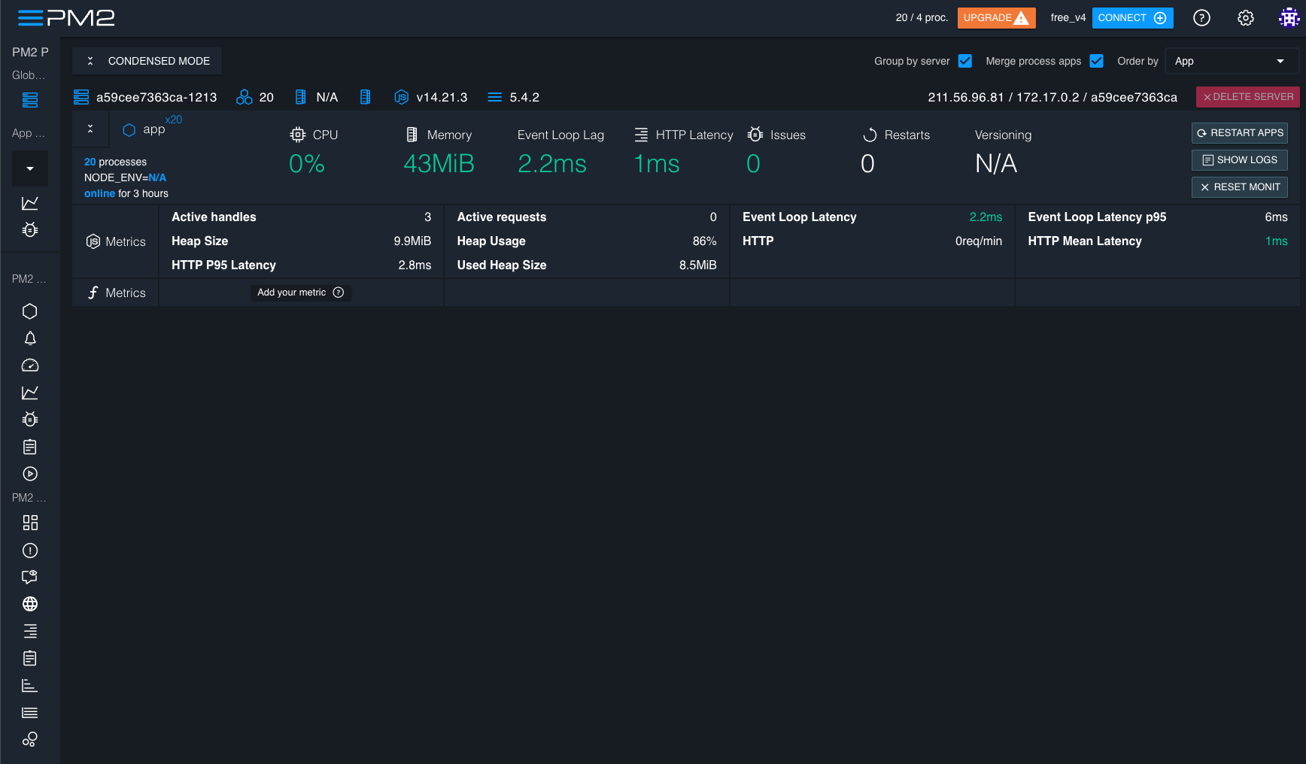Open the bug icon under the App section
This screenshot has height=764, width=1306.
[30, 229]
